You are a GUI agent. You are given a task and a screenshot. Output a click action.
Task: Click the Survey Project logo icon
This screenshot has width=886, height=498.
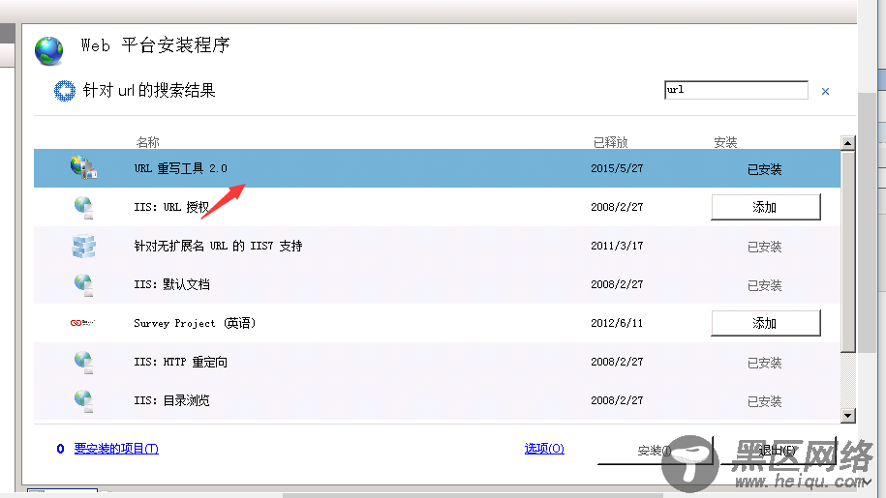click(x=82, y=323)
